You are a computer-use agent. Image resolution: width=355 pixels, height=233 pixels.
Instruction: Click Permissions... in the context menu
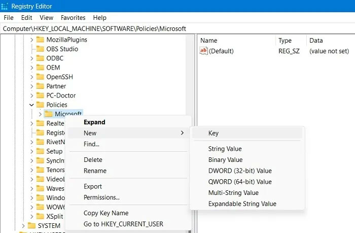[x=101, y=197]
